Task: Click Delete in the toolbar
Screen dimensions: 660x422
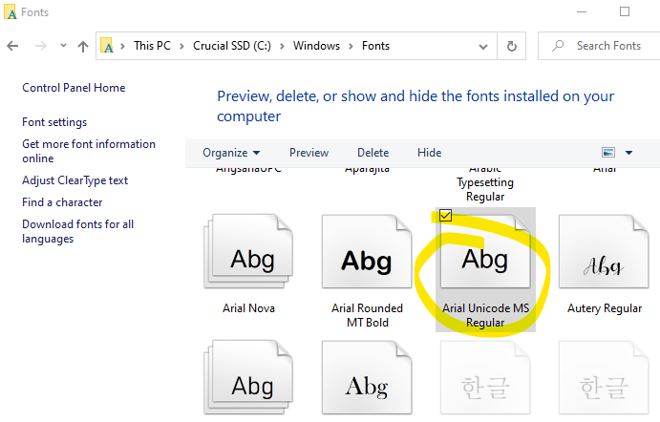Action: click(x=373, y=153)
